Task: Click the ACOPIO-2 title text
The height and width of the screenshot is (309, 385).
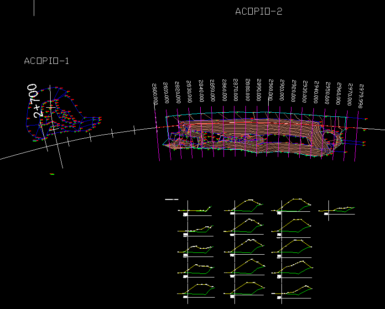Action: click(x=259, y=12)
